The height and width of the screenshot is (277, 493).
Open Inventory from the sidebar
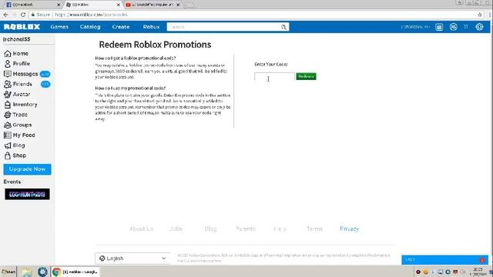pos(21,105)
